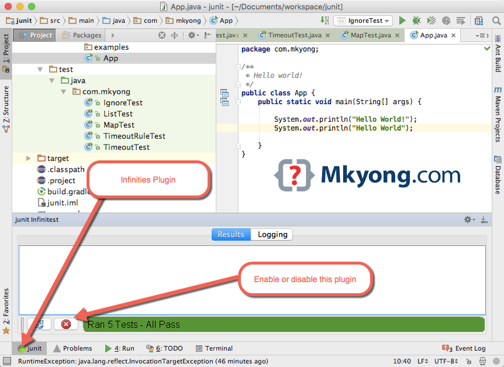The width and height of the screenshot is (504, 367).
Task: Toggle the read-only lock in status bar
Action: click(x=469, y=361)
